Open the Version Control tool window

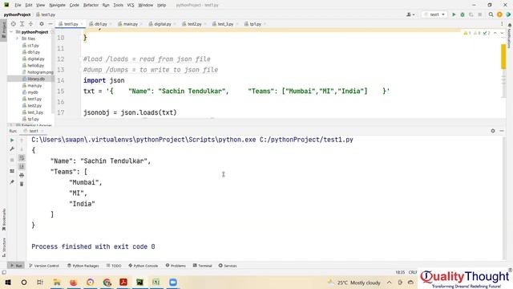pyautogui.click(x=44, y=266)
